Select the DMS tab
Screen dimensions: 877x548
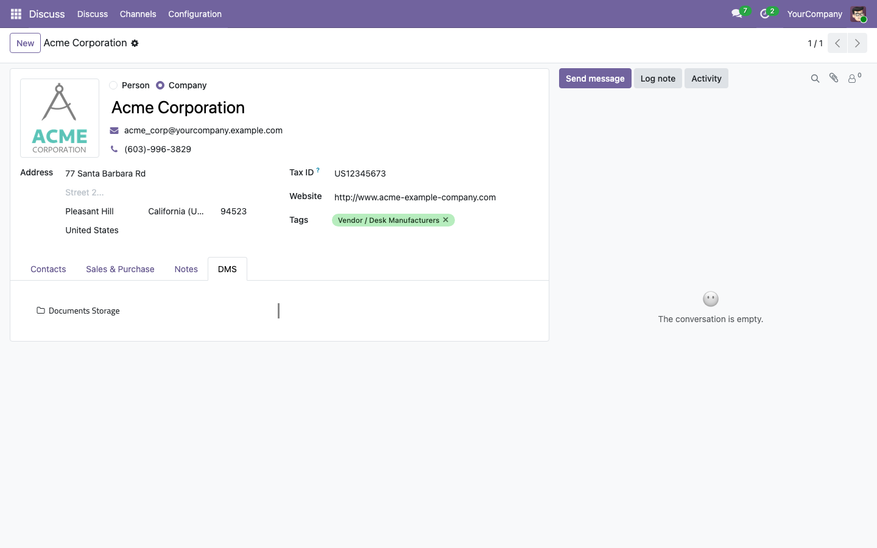tap(227, 269)
